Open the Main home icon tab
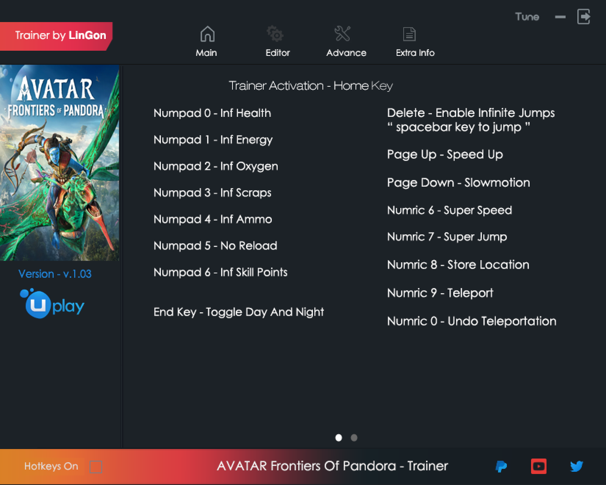The width and height of the screenshot is (606, 485). [207, 34]
